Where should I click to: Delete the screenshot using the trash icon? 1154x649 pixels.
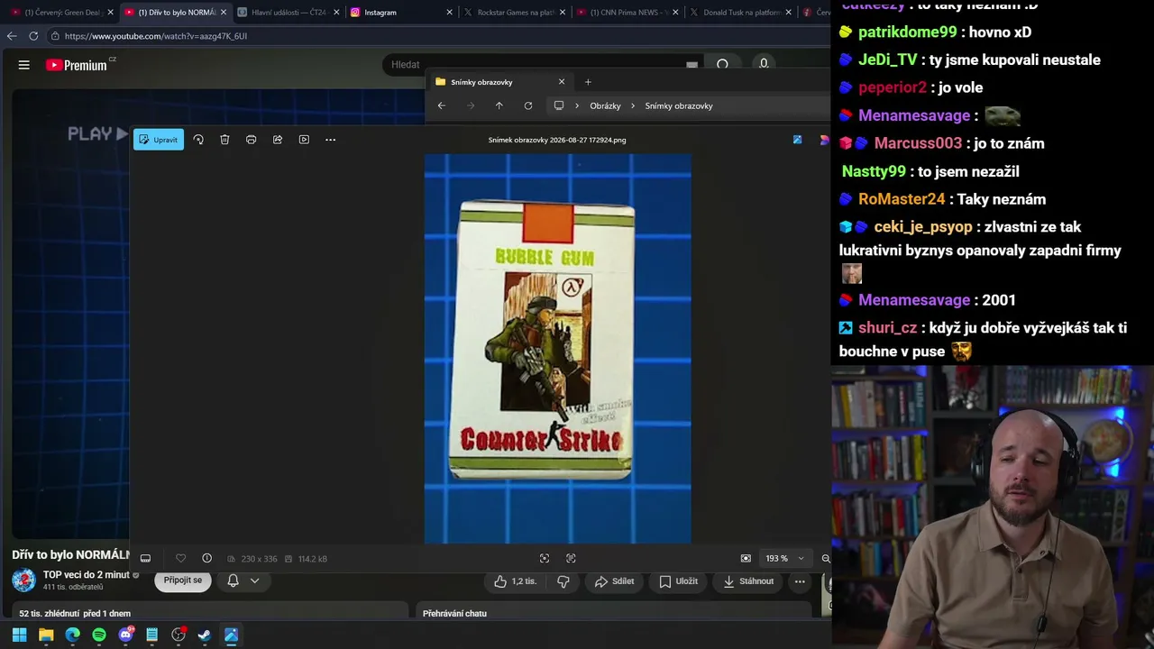(224, 140)
